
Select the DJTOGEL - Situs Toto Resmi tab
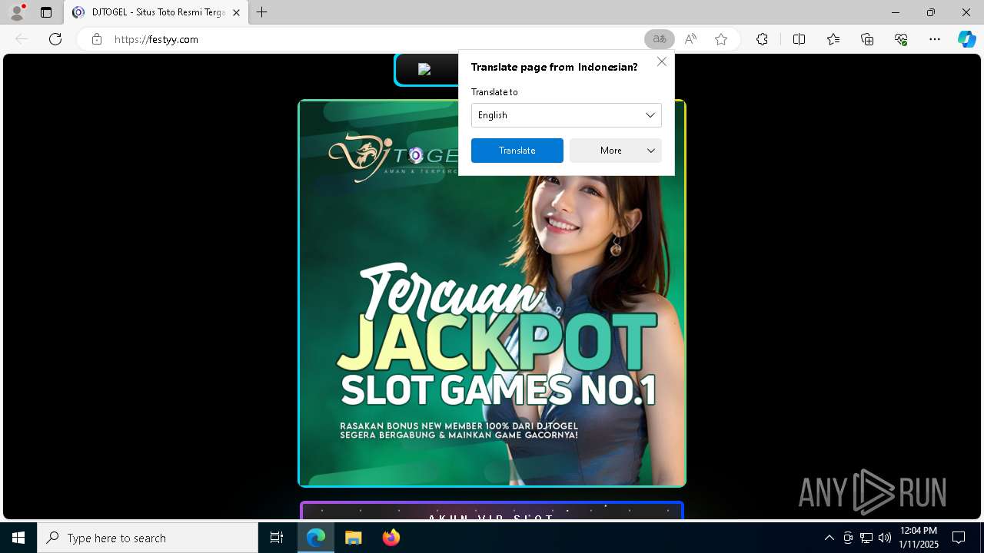pos(156,13)
